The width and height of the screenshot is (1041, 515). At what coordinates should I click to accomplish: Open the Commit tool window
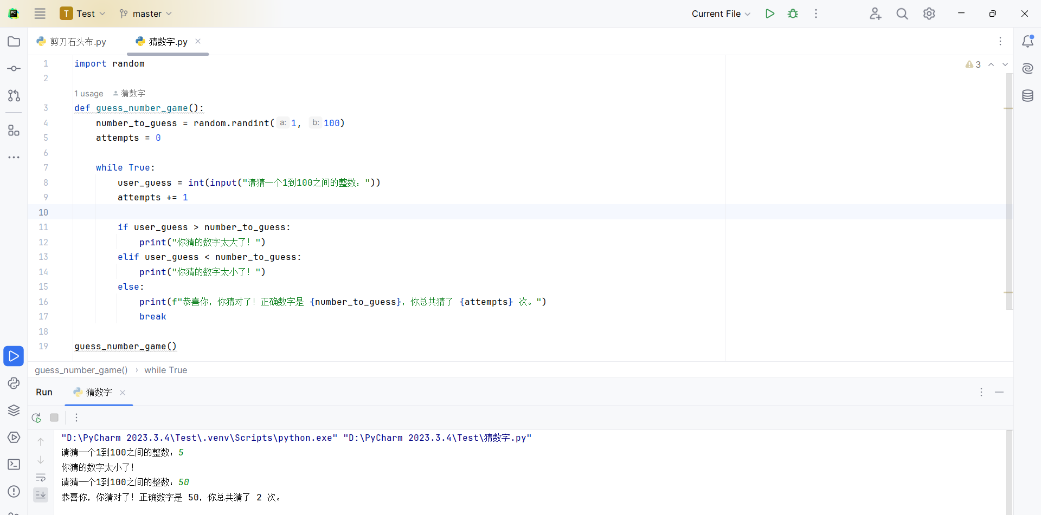pyautogui.click(x=14, y=69)
